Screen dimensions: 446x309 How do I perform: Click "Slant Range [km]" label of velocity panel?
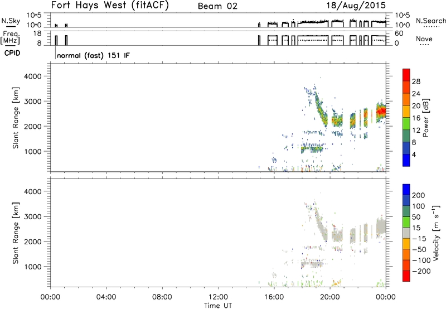(x=16, y=233)
